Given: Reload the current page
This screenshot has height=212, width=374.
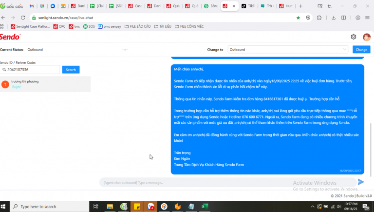Looking at the screenshot, I should tap(23, 18).
